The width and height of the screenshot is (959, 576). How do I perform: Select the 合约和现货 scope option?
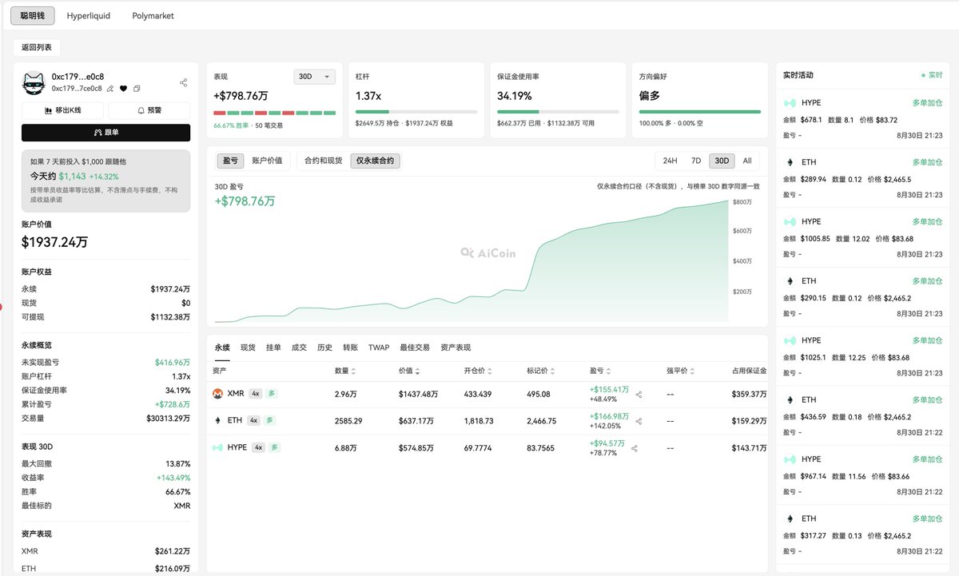323,161
